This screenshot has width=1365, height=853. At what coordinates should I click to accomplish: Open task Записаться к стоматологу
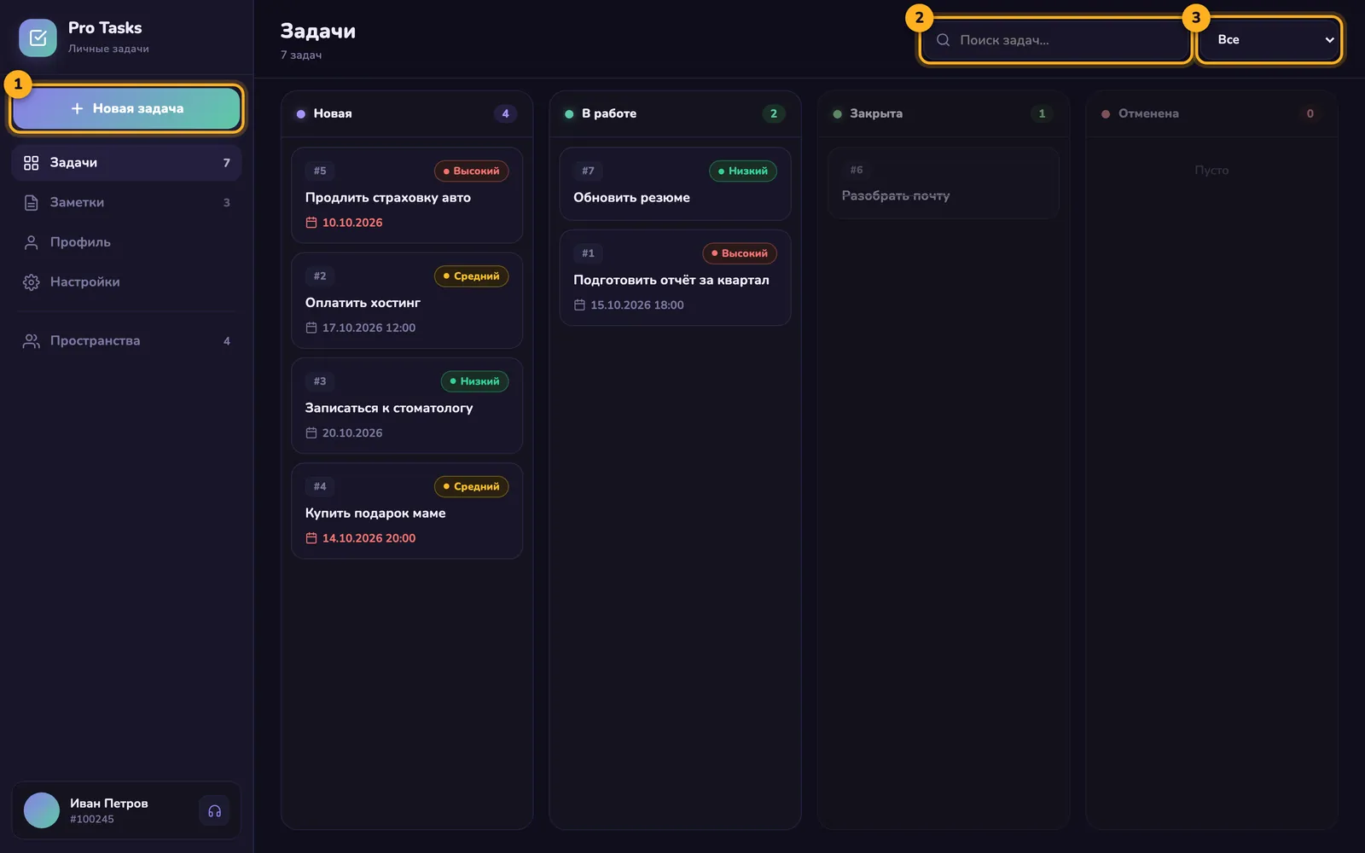click(x=407, y=405)
